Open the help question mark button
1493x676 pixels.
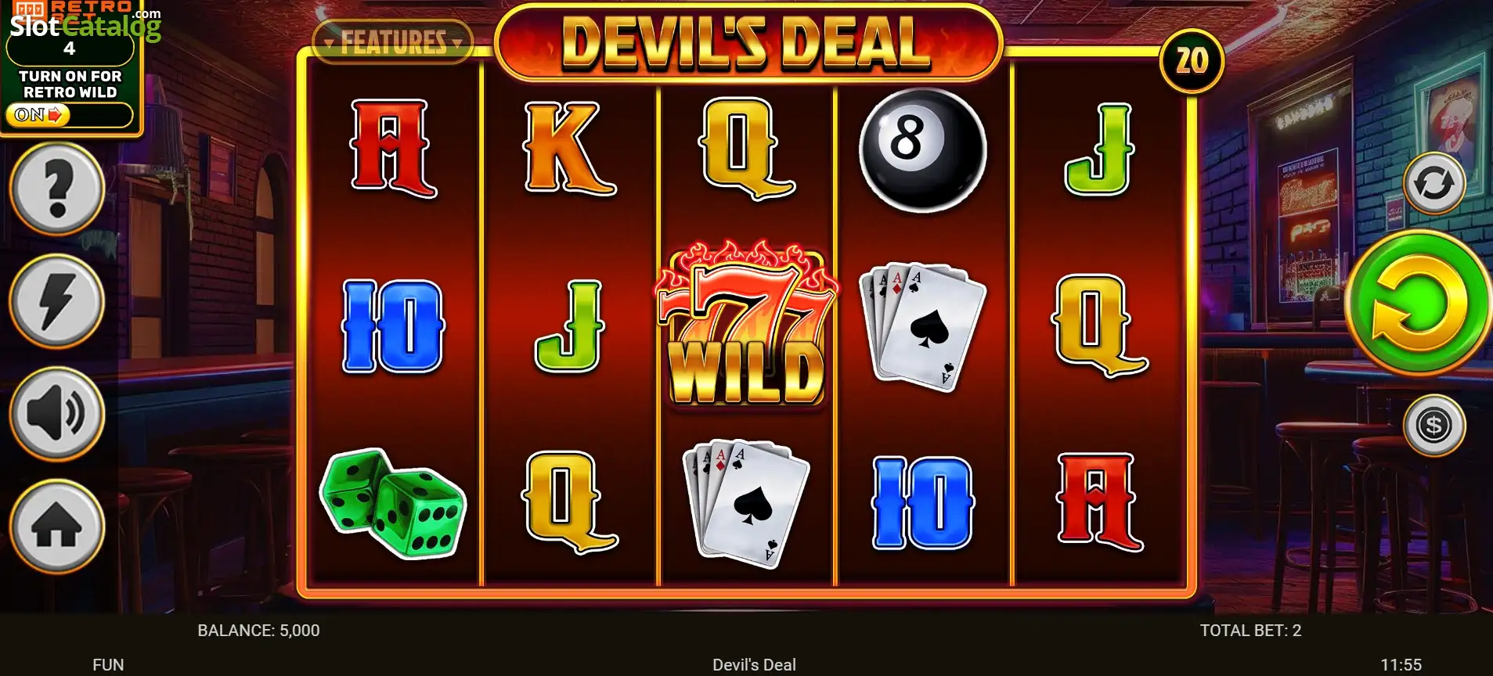pyautogui.click(x=57, y=189)
